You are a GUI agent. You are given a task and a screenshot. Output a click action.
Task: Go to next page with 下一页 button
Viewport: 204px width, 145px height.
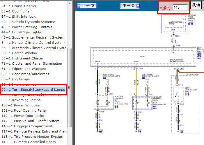click(130, 6)
